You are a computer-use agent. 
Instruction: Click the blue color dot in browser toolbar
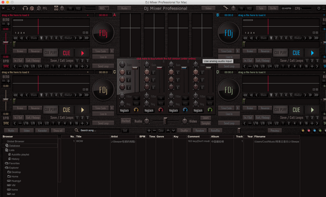point(315,130)
